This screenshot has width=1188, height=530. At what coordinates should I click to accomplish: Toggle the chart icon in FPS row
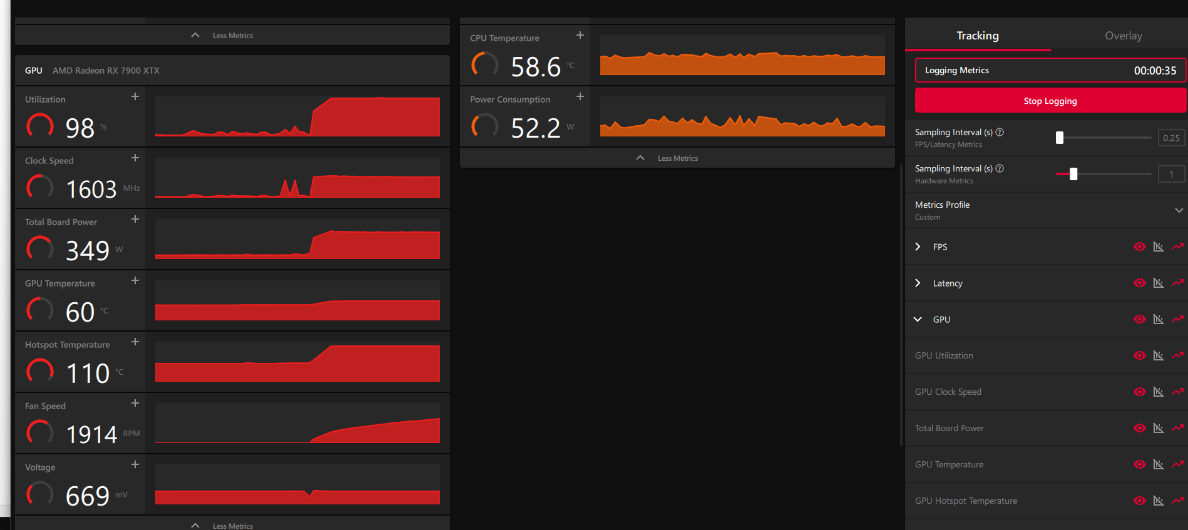(1159, 247)
